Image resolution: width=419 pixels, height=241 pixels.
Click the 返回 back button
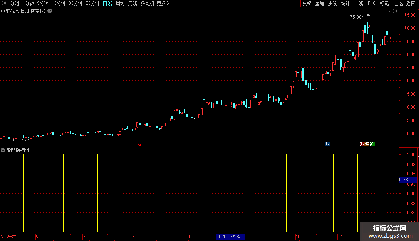[411, 3]
